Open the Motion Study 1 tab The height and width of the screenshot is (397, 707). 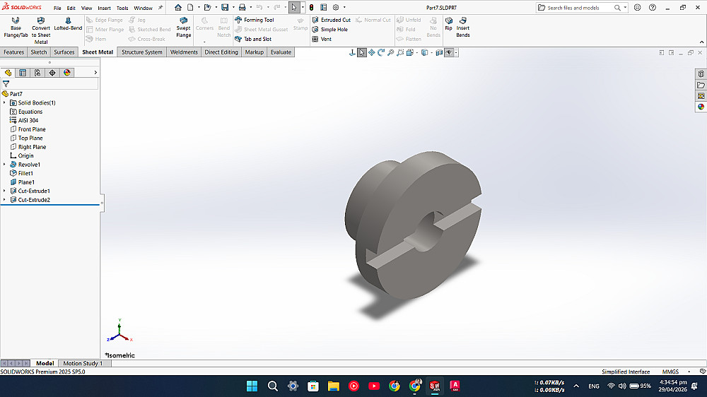[83, 363]
